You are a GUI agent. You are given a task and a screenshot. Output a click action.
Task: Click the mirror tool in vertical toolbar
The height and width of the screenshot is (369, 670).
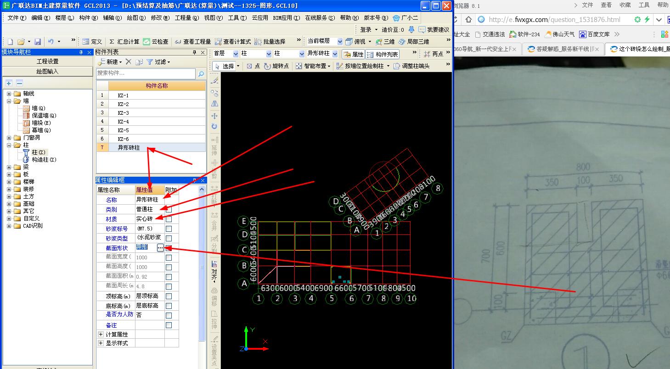coord(214,104)
